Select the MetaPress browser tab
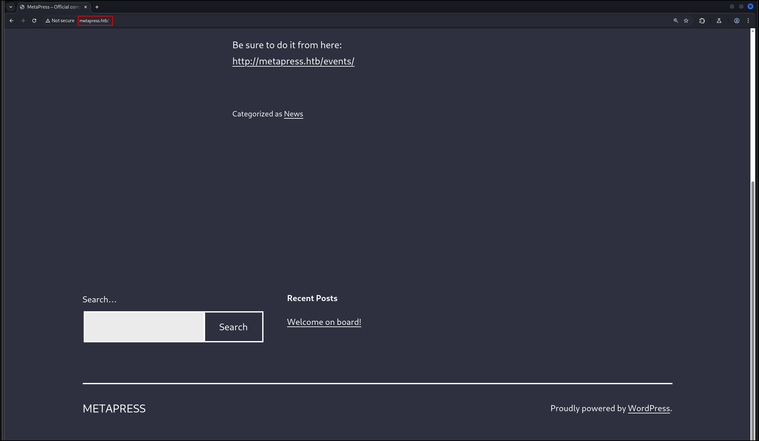 [x=52, y=7]
